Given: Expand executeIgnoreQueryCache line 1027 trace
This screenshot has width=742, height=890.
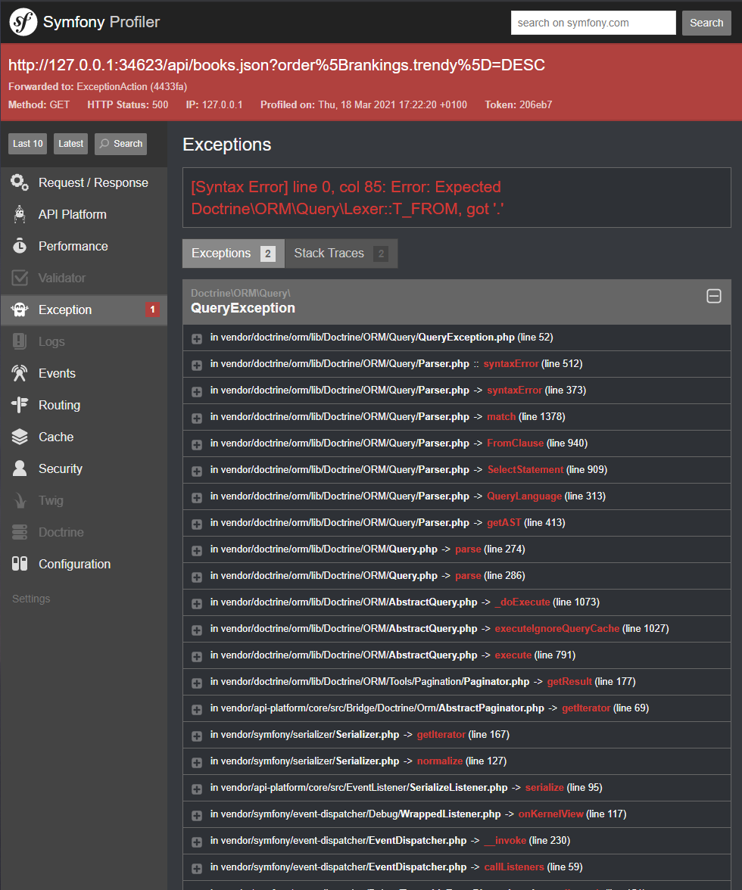Looking at the screenshot, I should 196,630.
